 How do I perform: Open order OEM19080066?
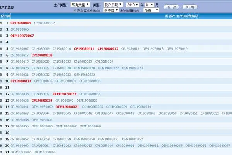tap(45, 152)
